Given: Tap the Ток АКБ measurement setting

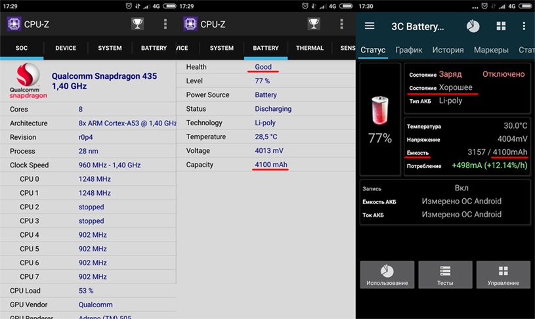Looking at the screenshot, I should pos(445,215).
